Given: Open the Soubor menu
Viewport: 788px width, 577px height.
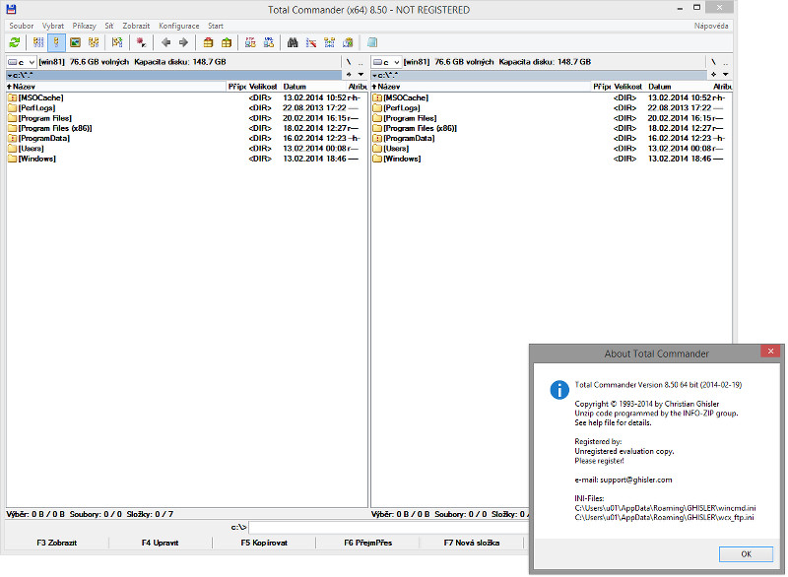Looking at the screenshot, I should point(21,26).
